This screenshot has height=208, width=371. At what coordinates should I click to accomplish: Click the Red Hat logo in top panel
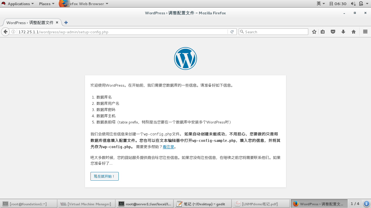tap(4, 4)
